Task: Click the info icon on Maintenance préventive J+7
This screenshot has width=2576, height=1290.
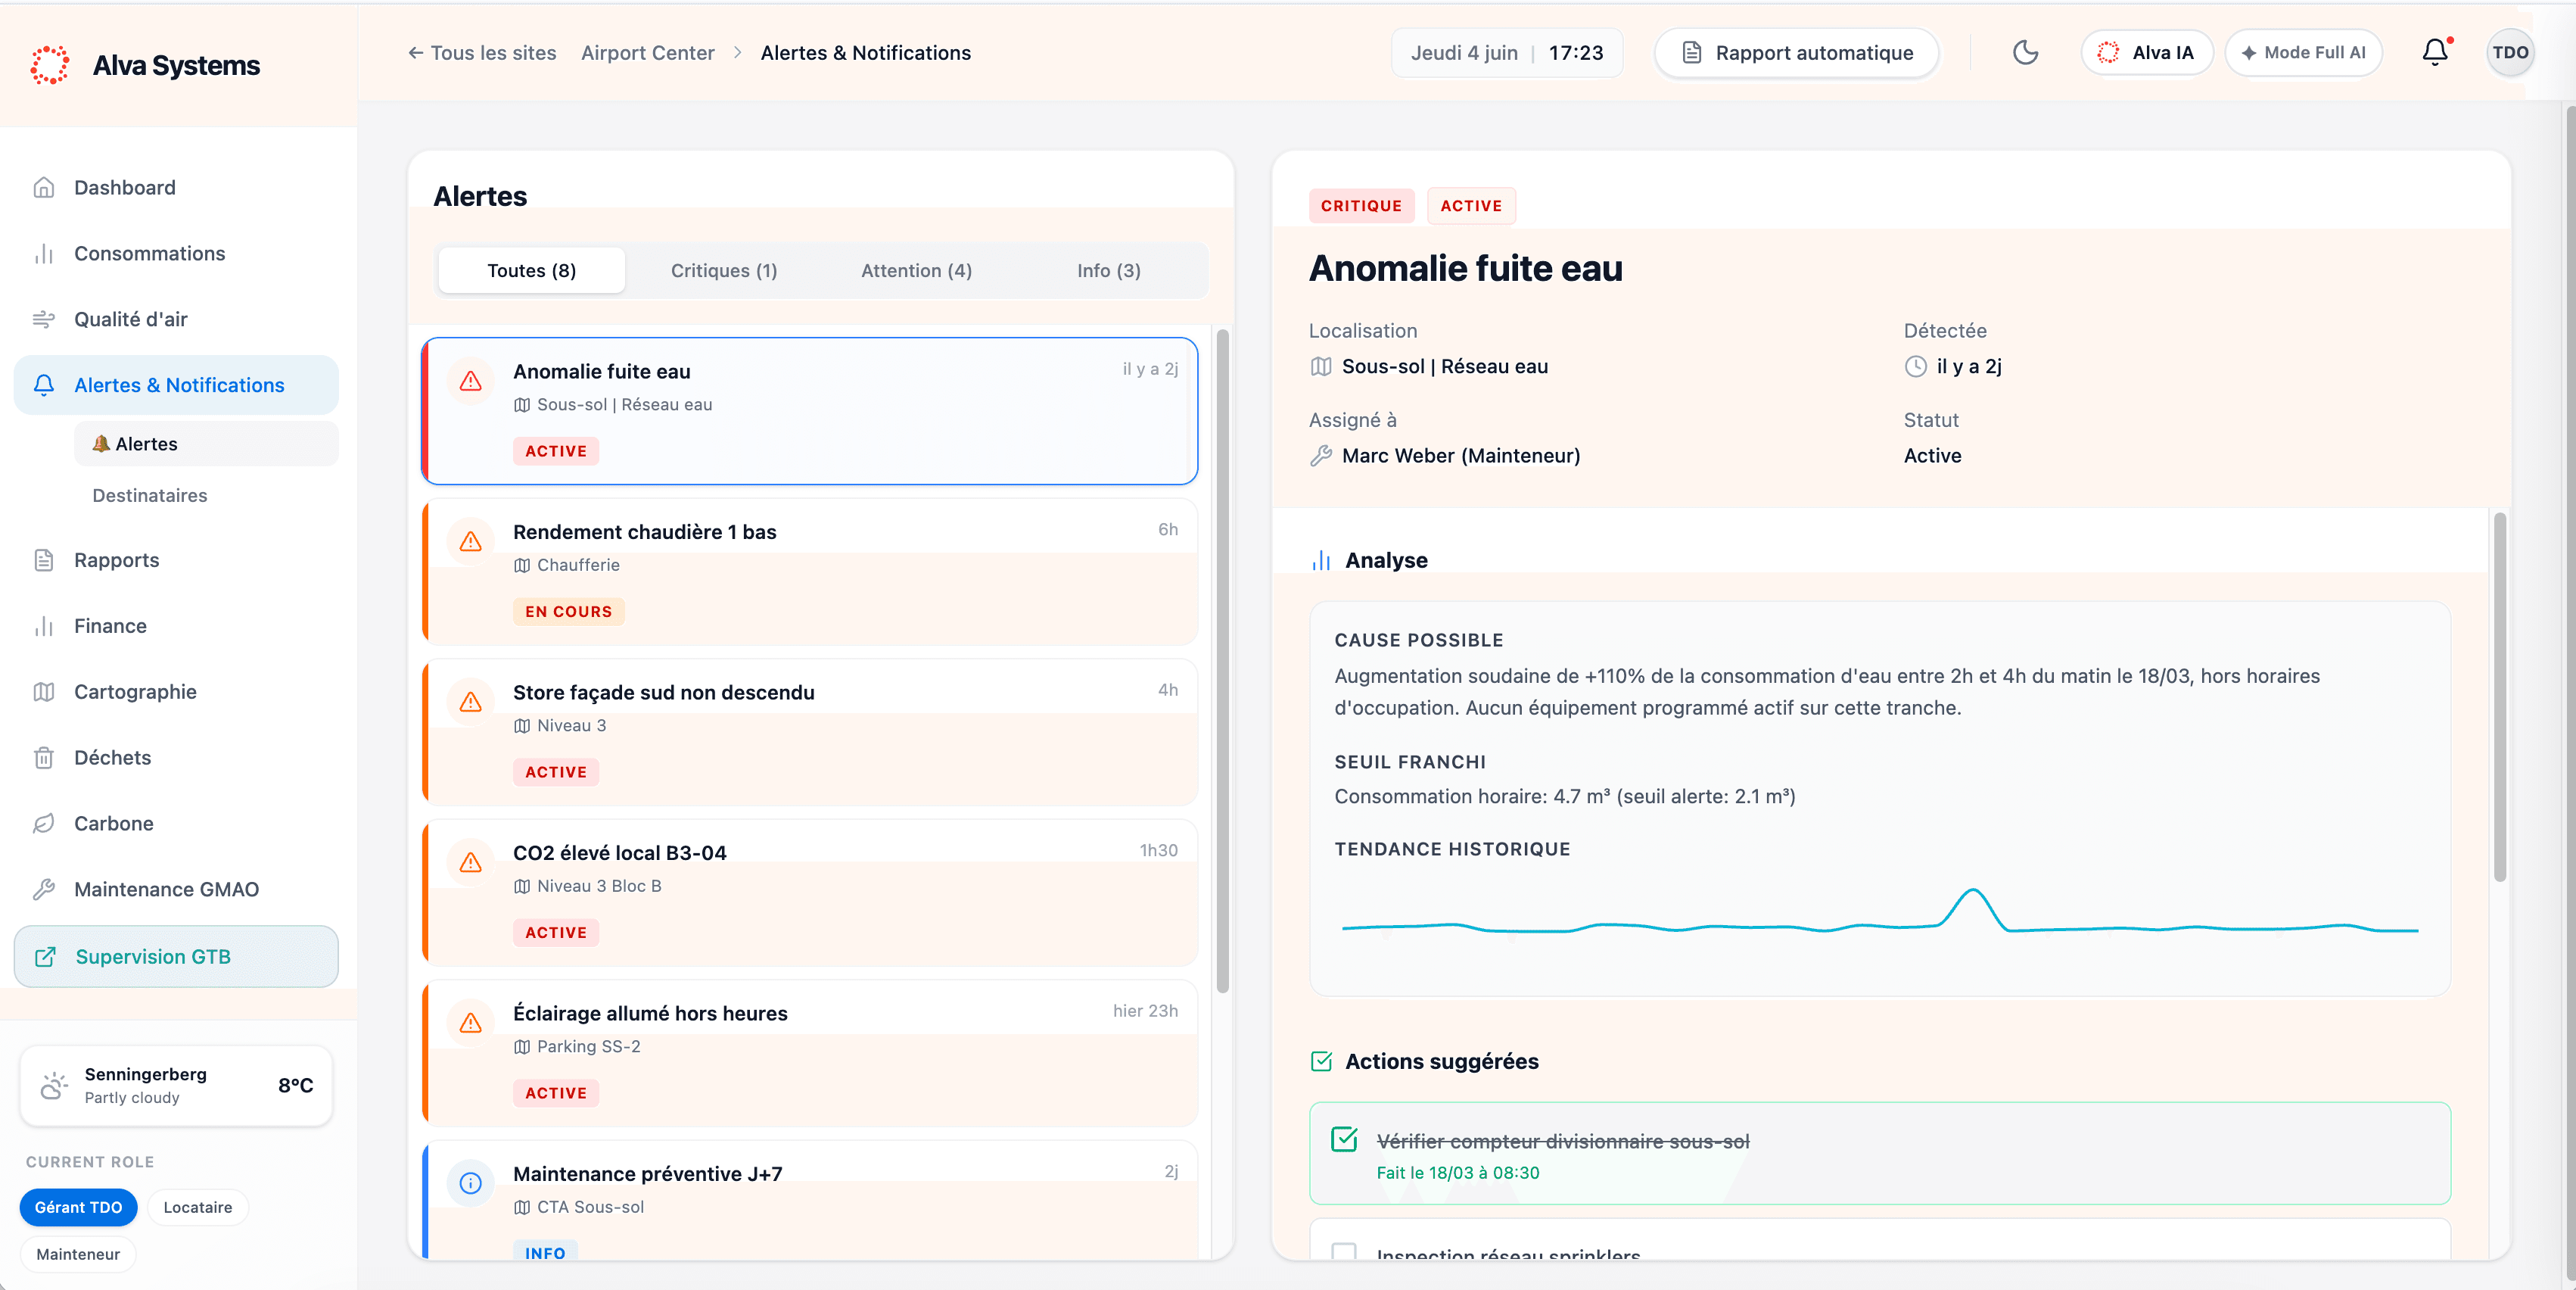Action: (x=471, y=1184)
